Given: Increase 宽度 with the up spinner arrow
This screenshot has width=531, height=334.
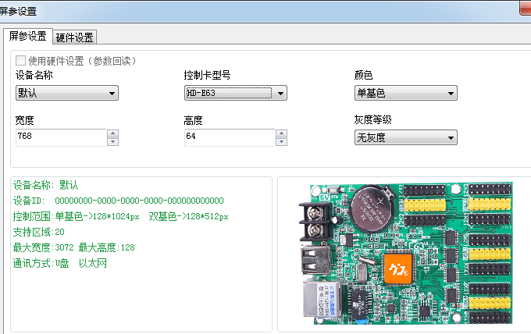Looking at the screenshot, I should [x=112, y=133].
